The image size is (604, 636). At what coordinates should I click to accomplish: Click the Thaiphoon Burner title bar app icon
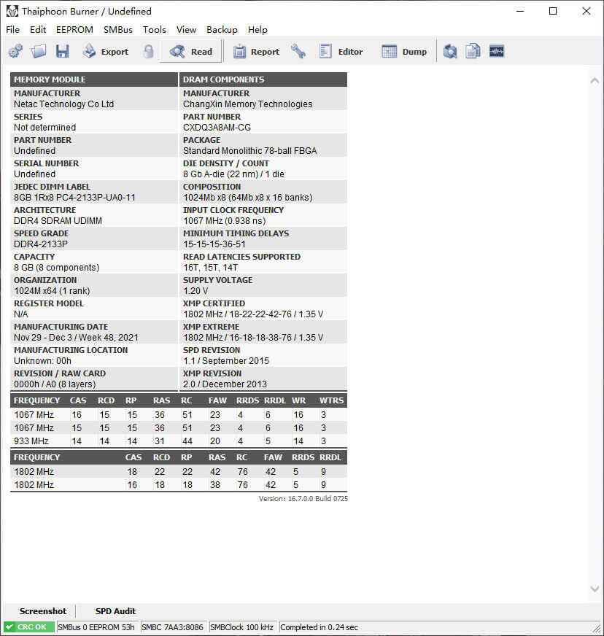click(x=12, y=12)
